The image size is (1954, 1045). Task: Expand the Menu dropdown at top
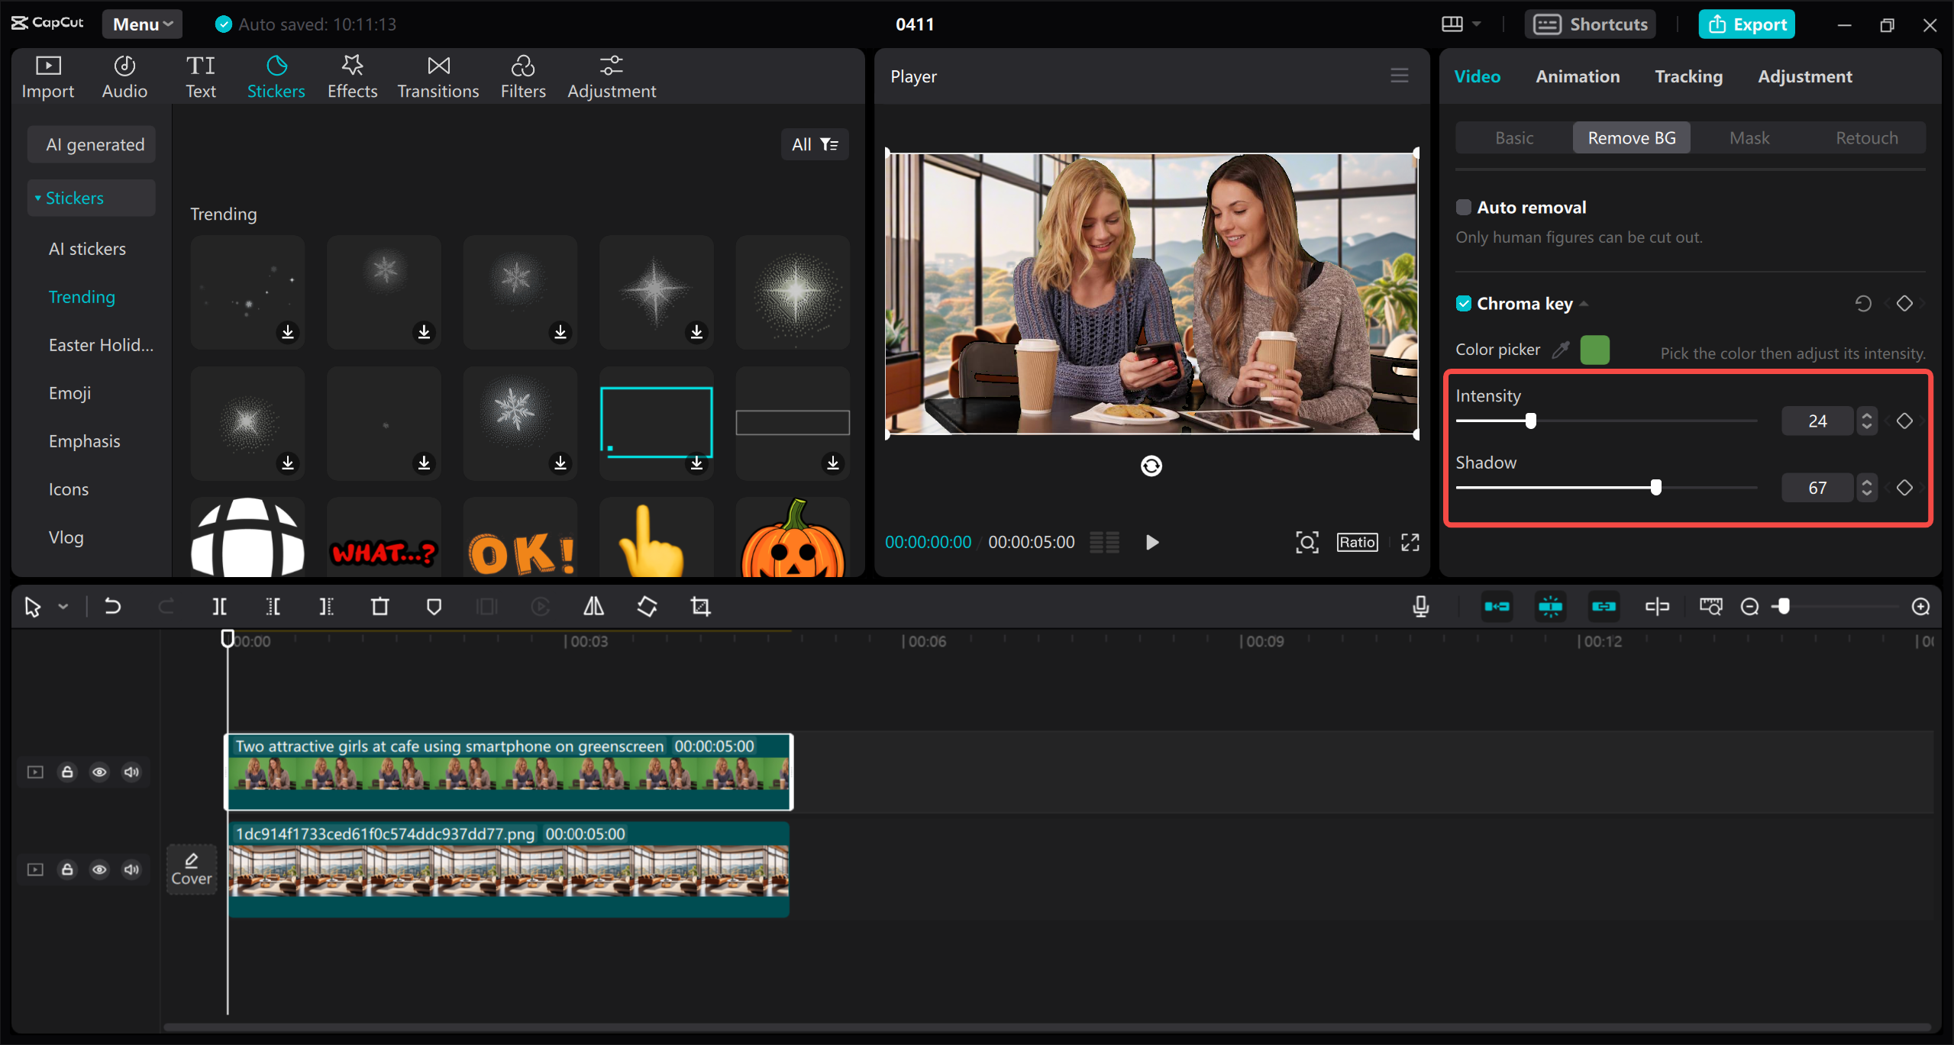[x=142, y=23]
